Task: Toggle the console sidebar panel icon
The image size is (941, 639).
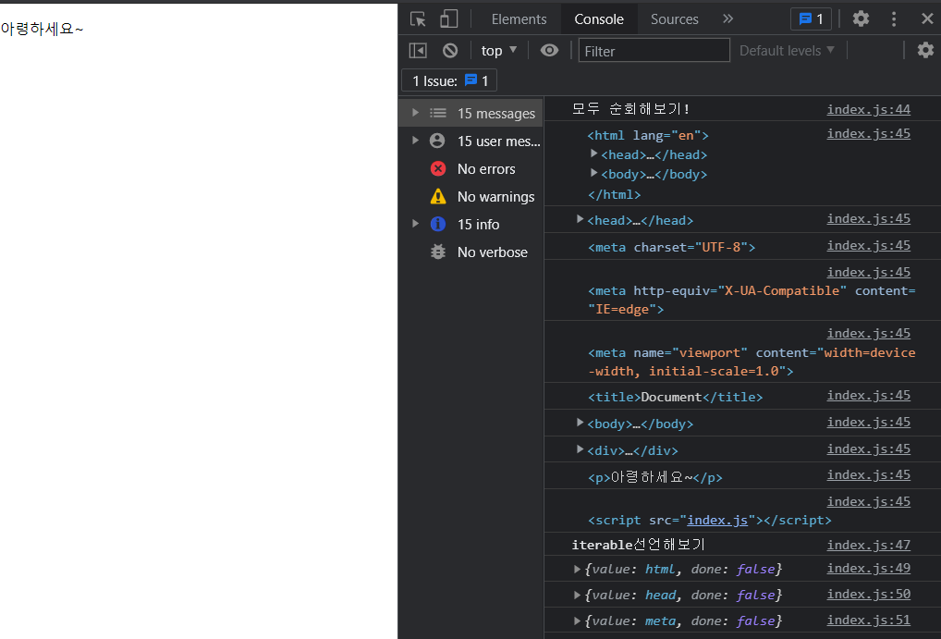Action: pyautogui.click(x=418, y=50)
